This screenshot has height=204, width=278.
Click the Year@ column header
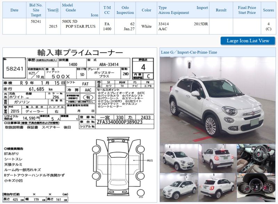pyautogui.click(x=53, y=10)
